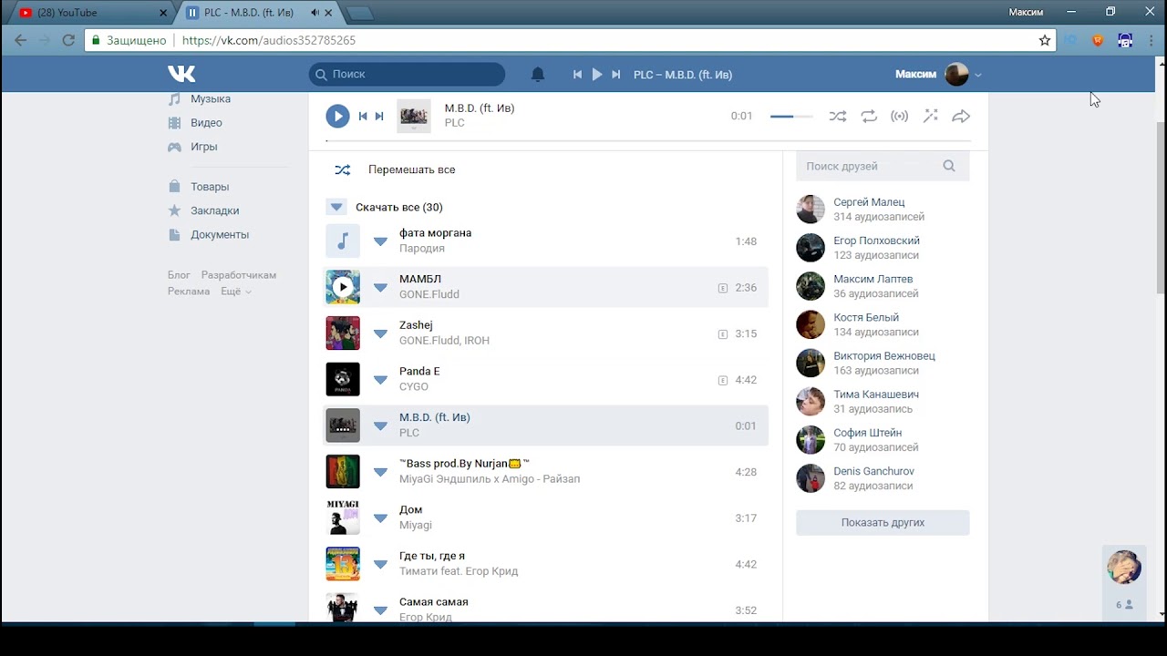Click фата моргана music note cover
The image size is (1167, 656).
point(343,241)
